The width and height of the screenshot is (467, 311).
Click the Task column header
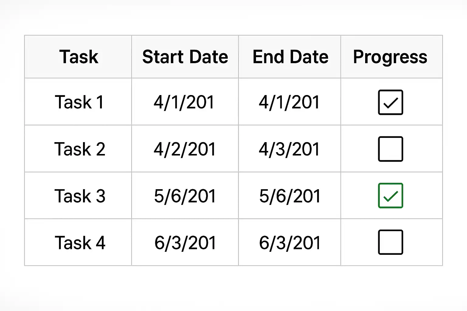coord(78,57)
